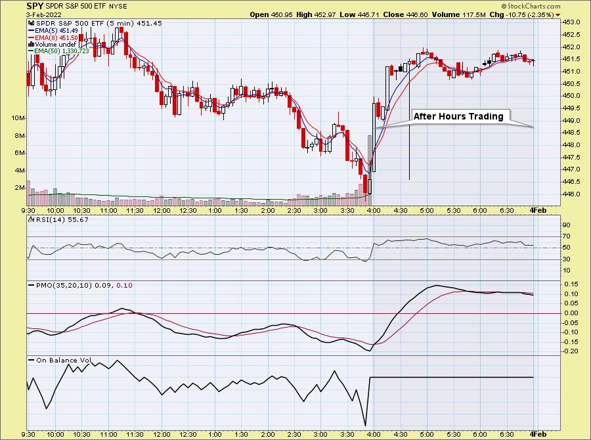The width and height of the screenshot is (591, 440).
Task: Select the red EMA(8) legend line
Action: point(32,37)
